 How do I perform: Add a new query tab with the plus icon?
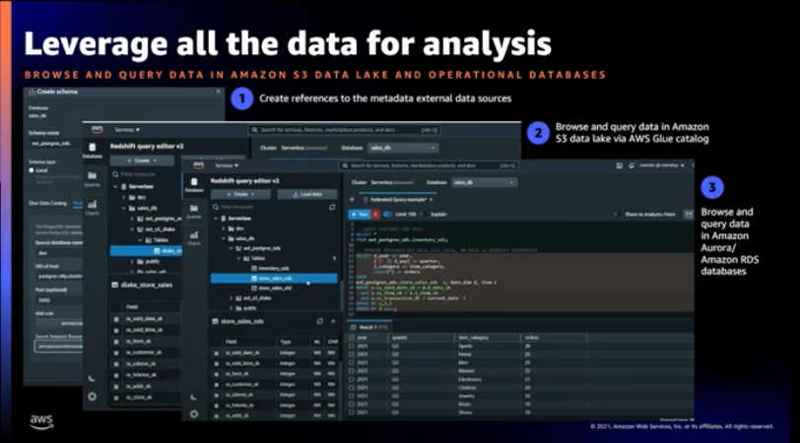coord(352,199)
